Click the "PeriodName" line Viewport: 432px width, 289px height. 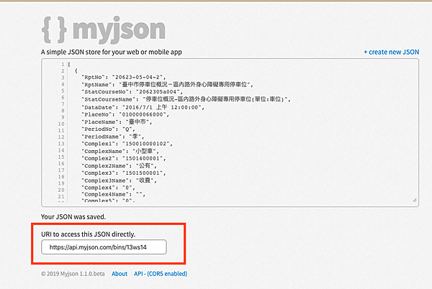click(113, 137)
